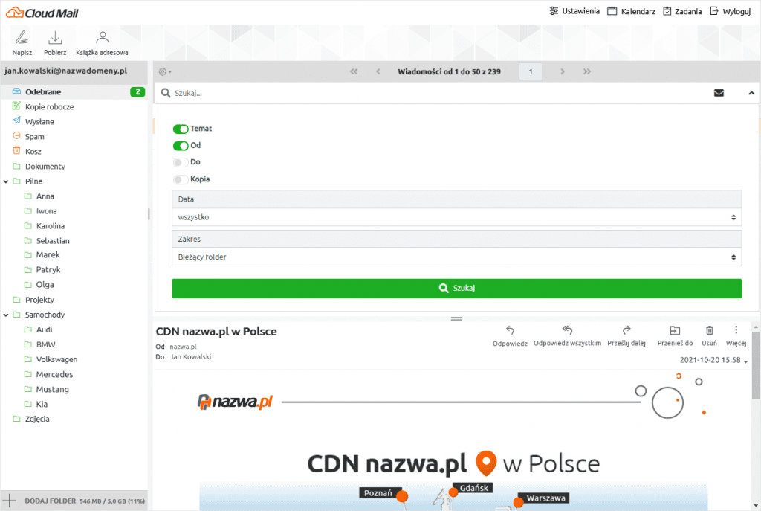761x511 pixels.
Task: Compose new message with Napisz icon
Action: coord(22,42)
